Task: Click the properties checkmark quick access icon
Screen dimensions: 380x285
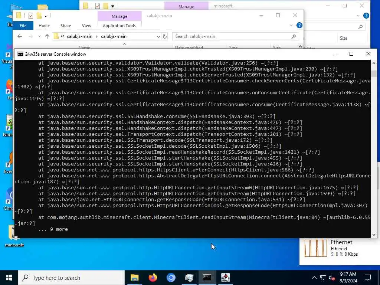Action: click(x=30, y=16)
